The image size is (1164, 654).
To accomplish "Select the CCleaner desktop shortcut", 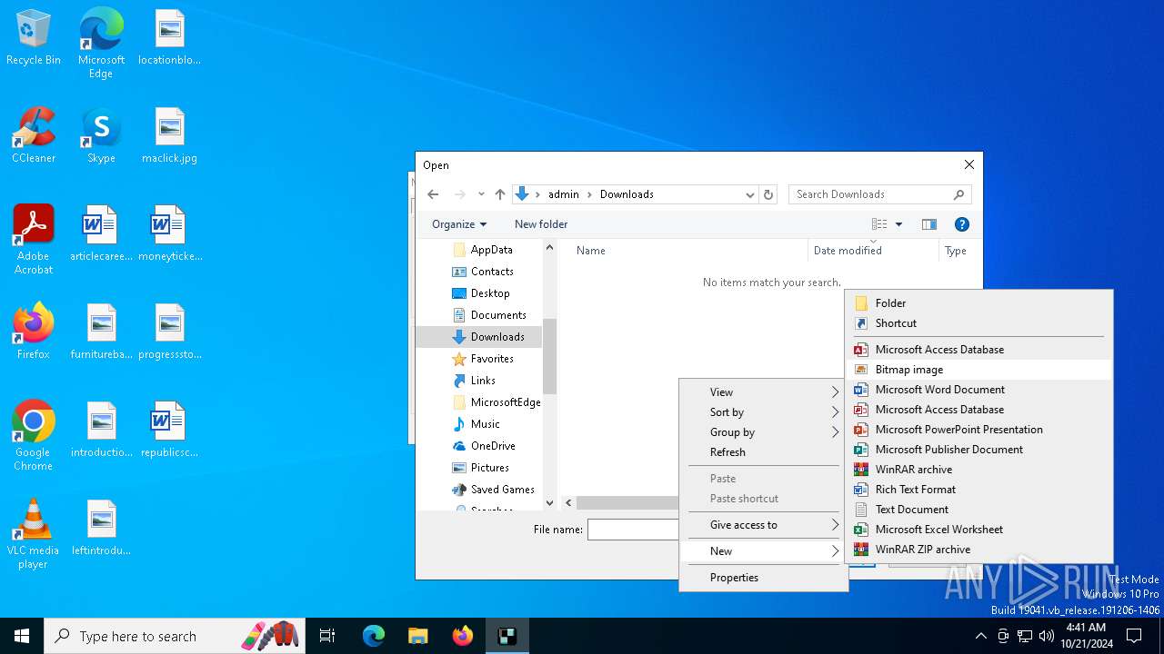I will [34, 136].
